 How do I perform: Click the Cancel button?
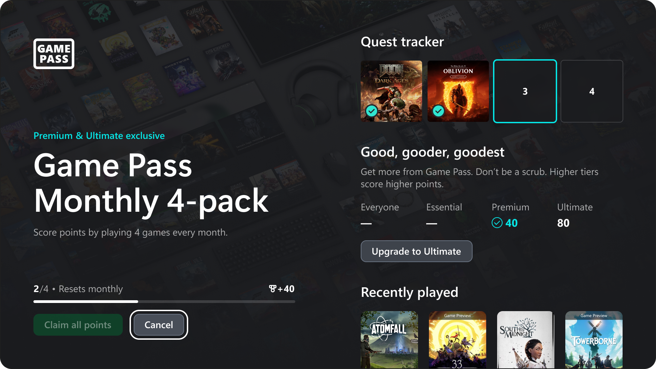tap(159, 325)
